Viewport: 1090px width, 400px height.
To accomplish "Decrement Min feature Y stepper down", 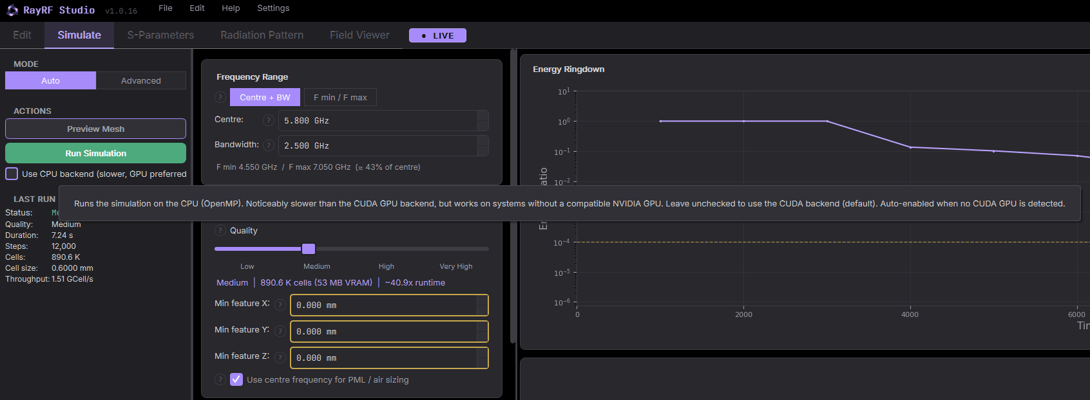I will pyautogui.click(x=482, y=336).
